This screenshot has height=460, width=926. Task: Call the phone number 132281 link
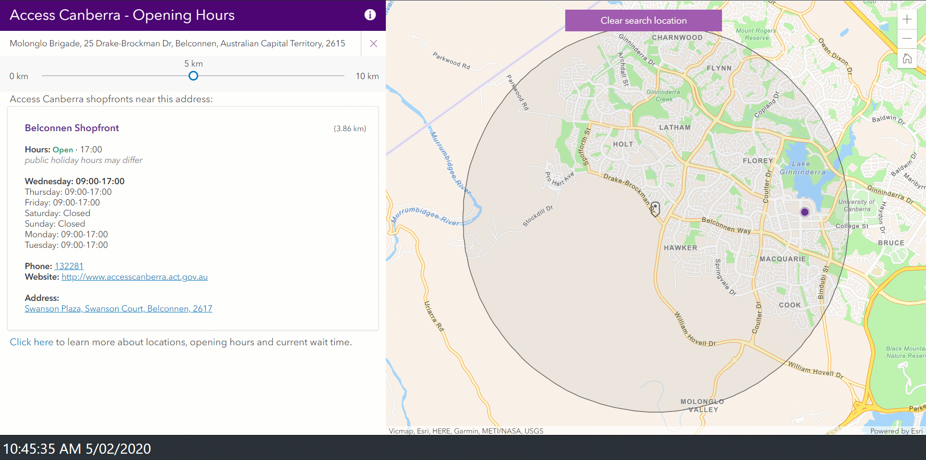(69, 266)
